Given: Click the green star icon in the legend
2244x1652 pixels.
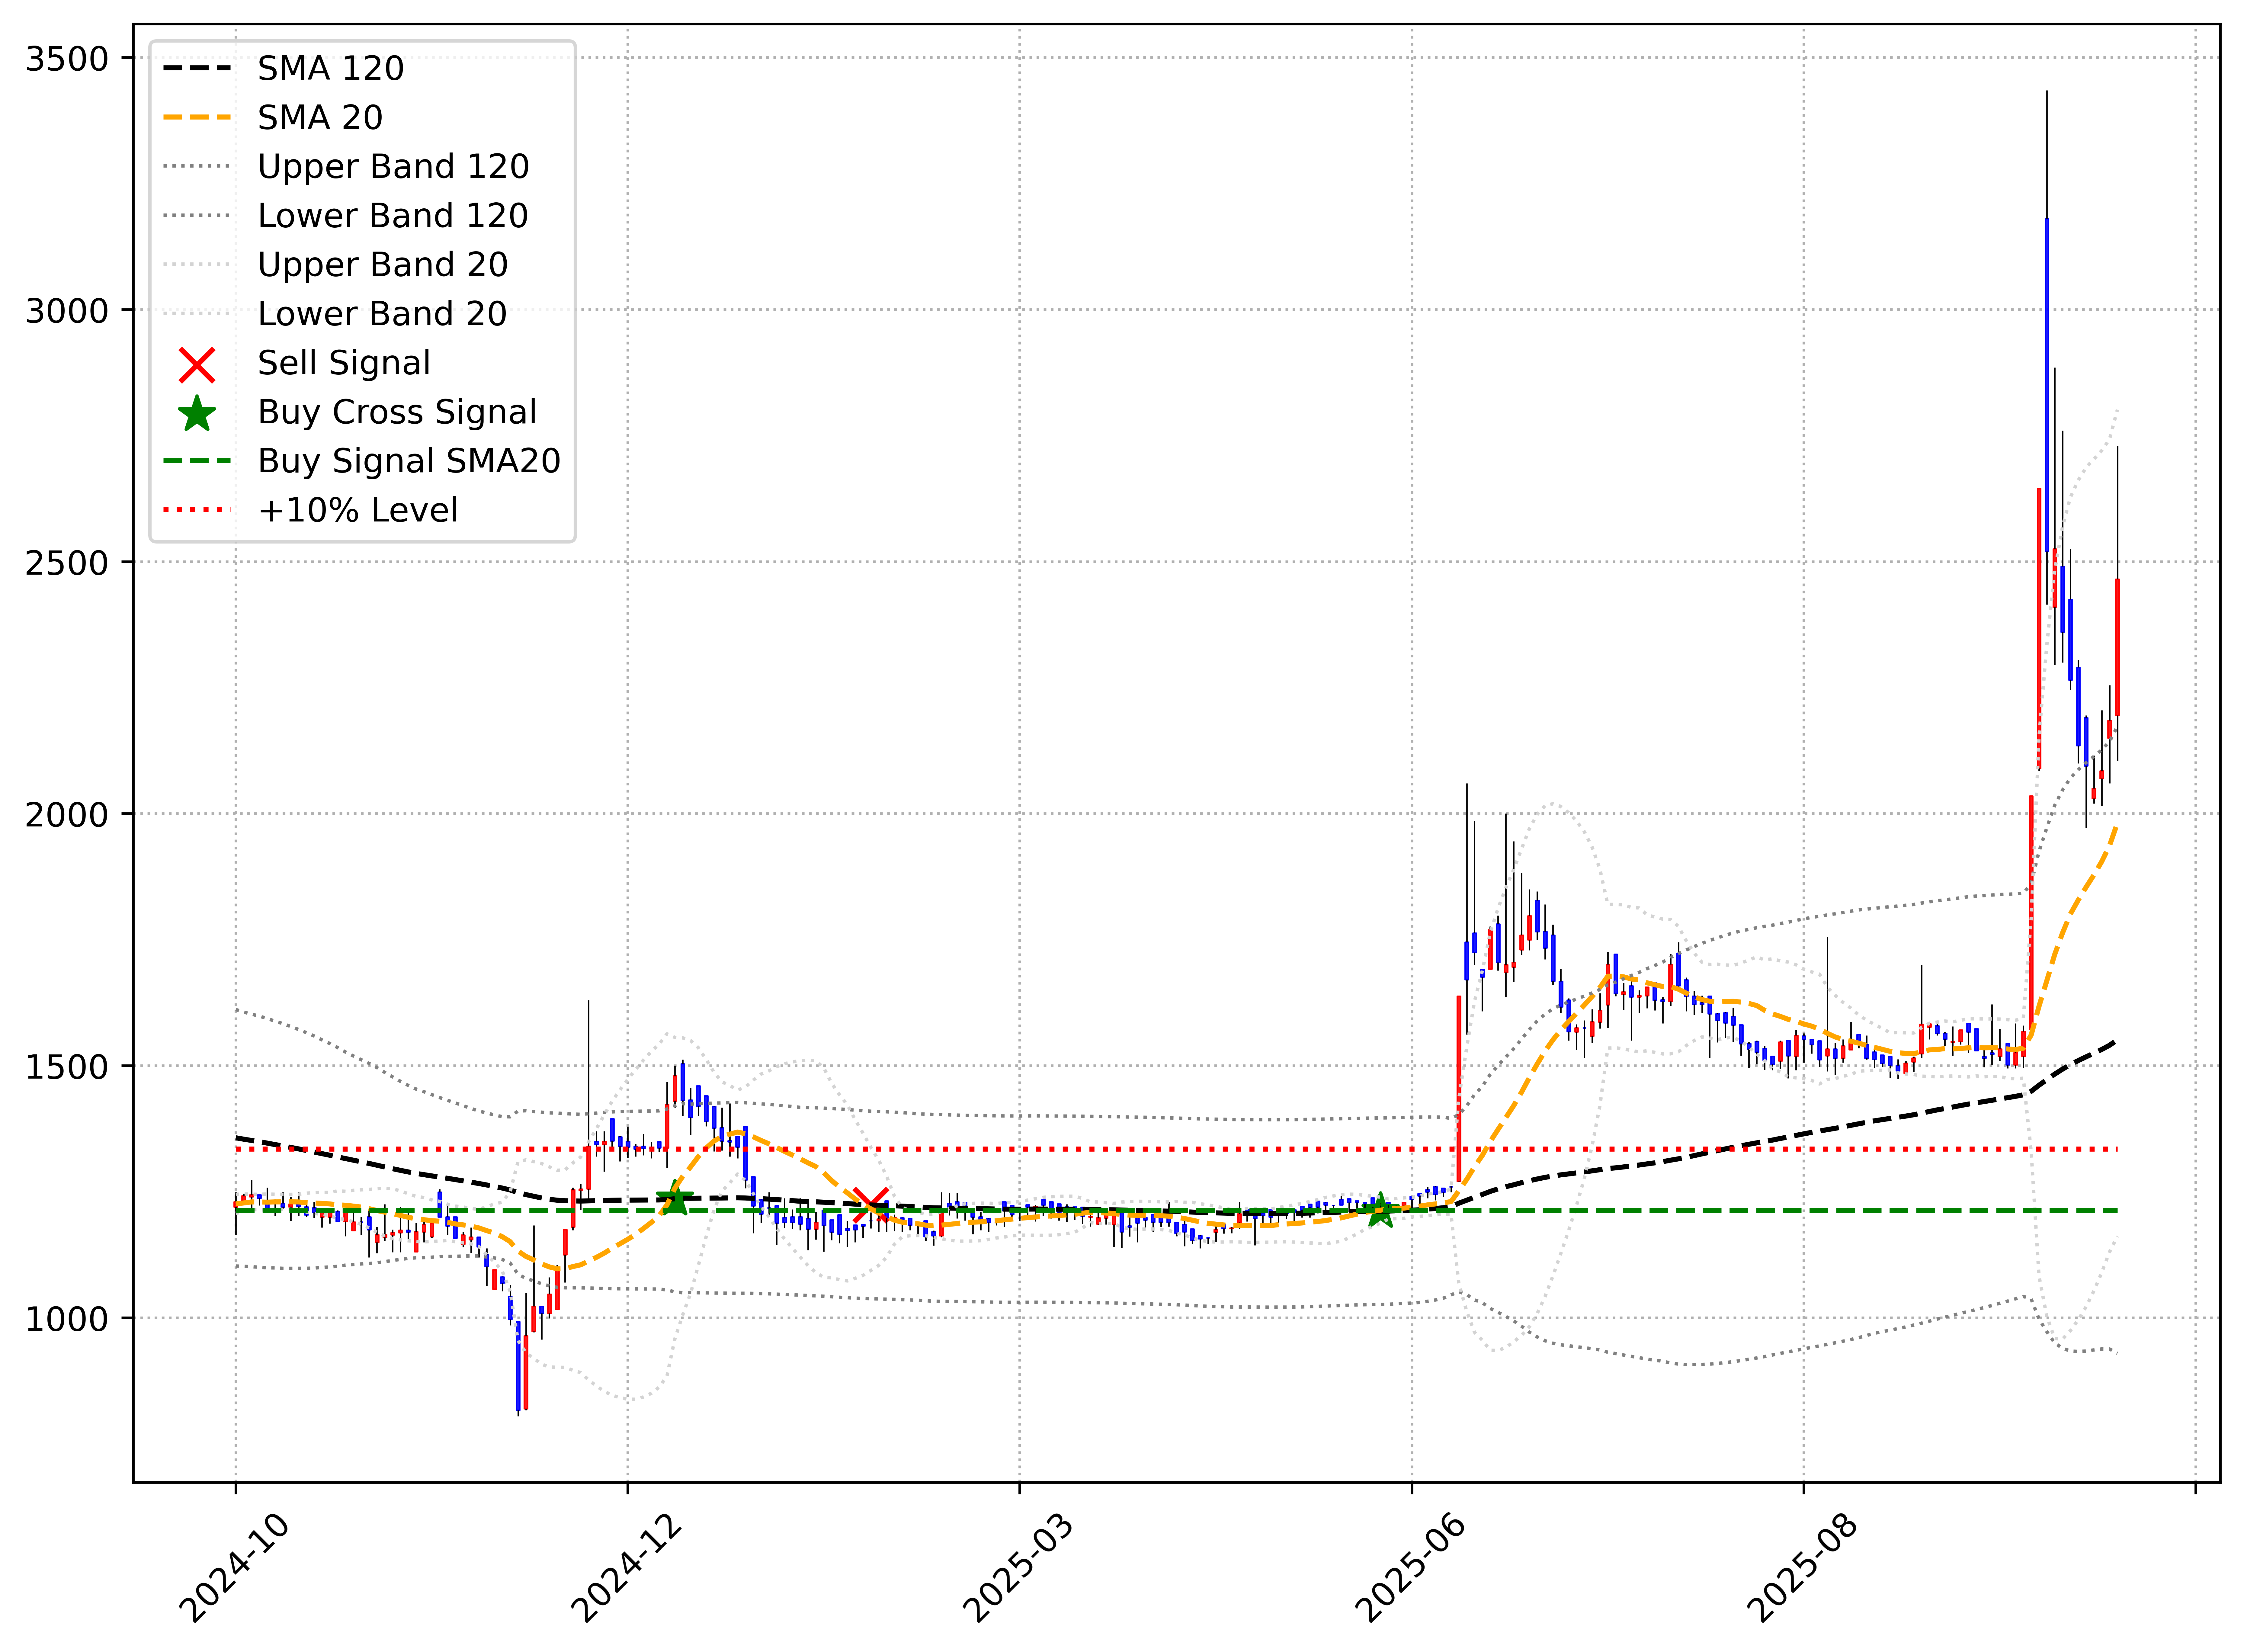Looking at the screenshot, I should (197, 413).
